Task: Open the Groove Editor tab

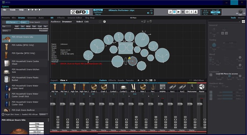Action: tap(75, 18)
